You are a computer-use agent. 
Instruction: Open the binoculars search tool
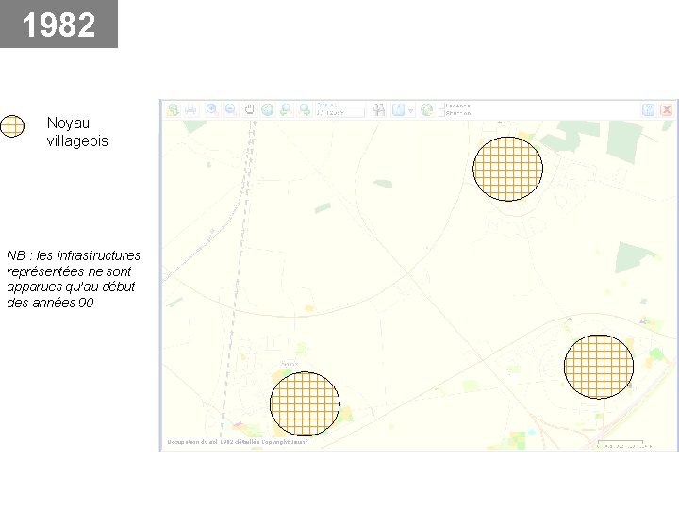378,109
